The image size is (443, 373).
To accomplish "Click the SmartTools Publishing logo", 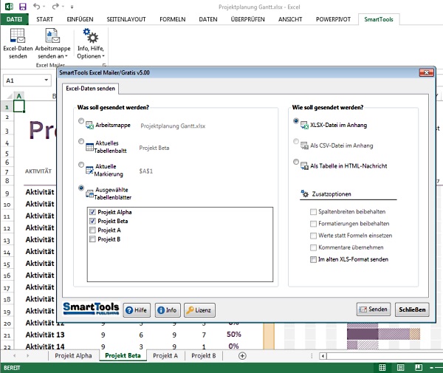I will click(91, 309).
